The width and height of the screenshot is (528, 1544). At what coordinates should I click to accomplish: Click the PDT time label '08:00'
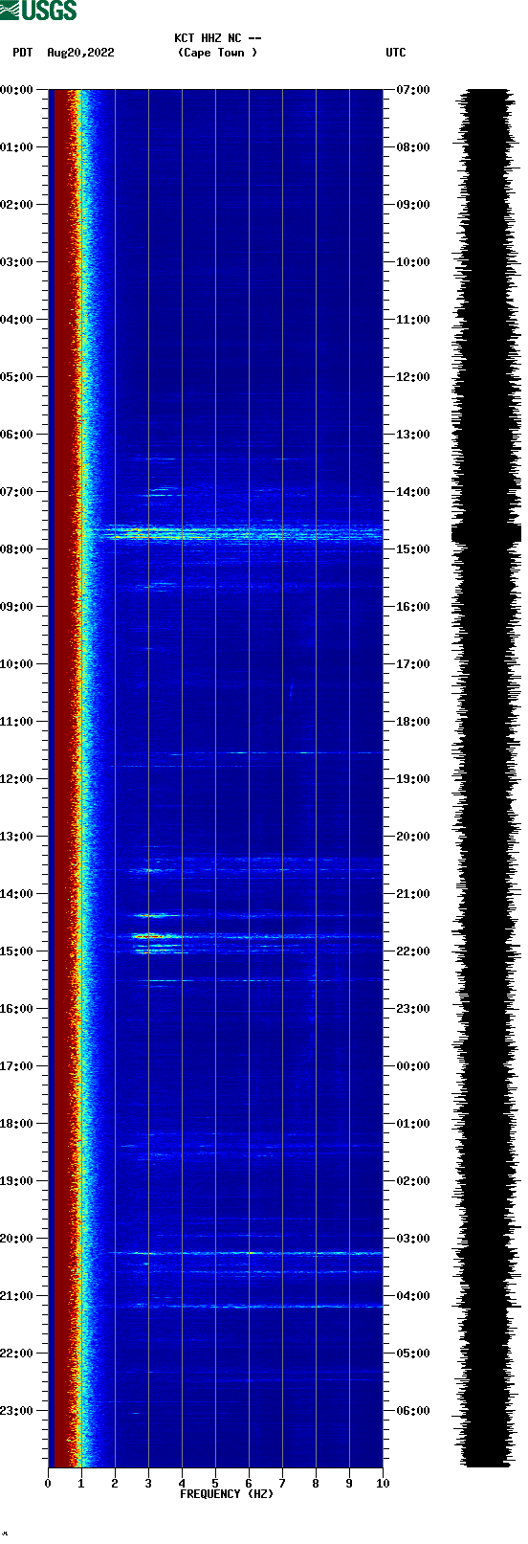[x=16, y=549]
